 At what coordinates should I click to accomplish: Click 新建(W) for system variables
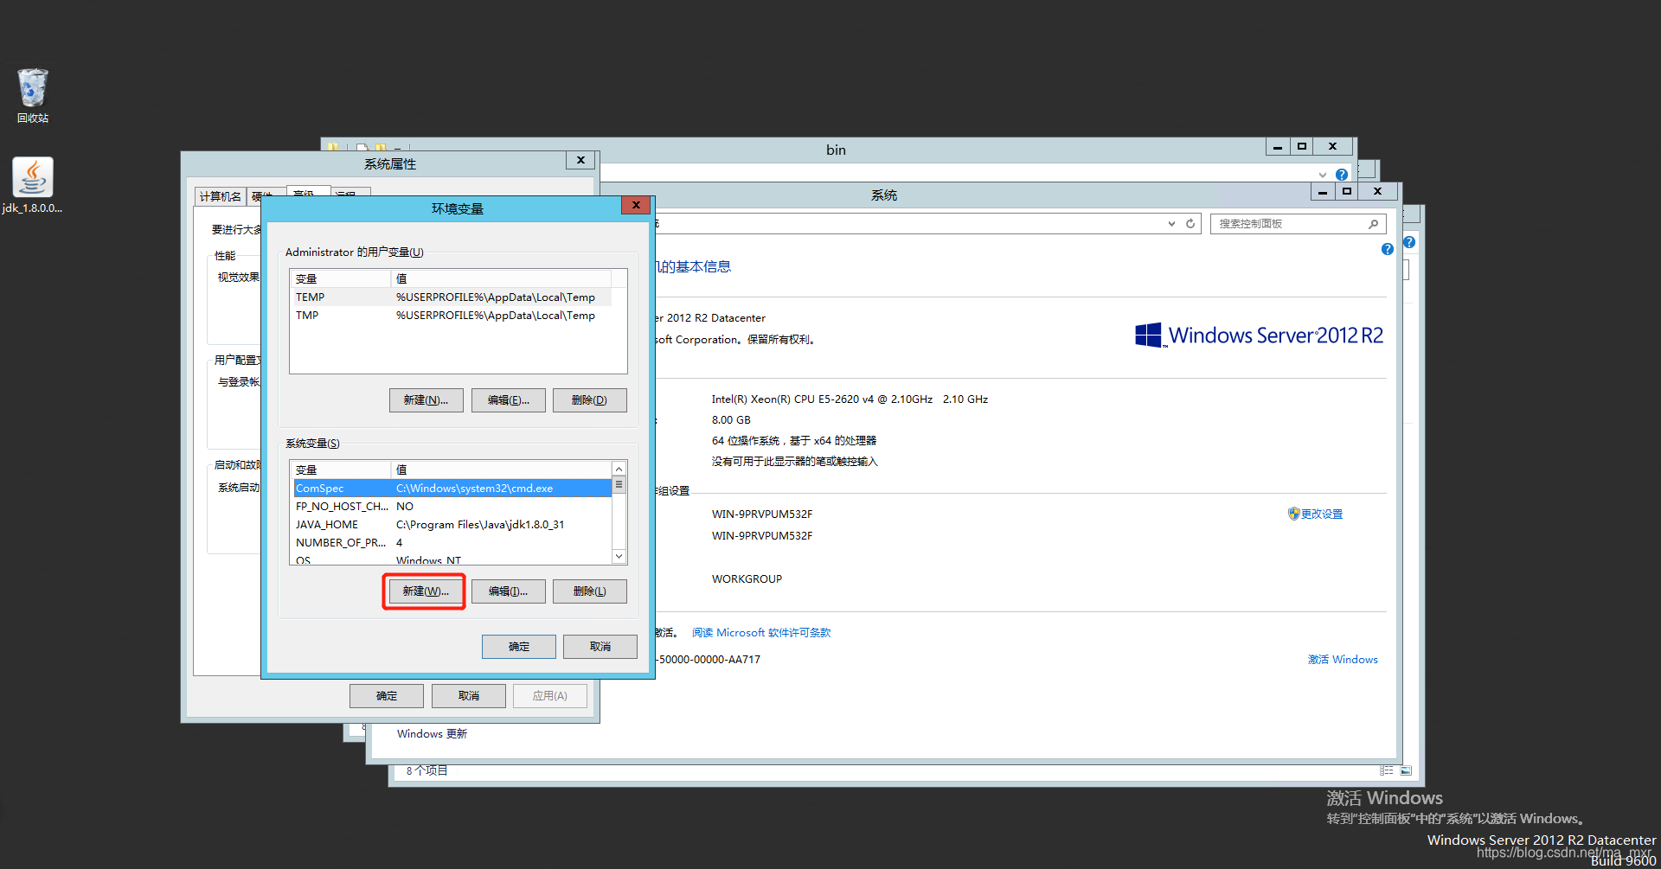coord(426,591)
